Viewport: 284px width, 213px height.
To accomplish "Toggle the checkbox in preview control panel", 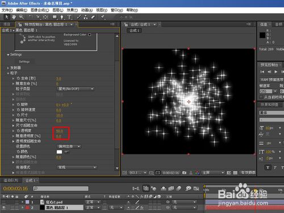I will click(x=261, y=97).
